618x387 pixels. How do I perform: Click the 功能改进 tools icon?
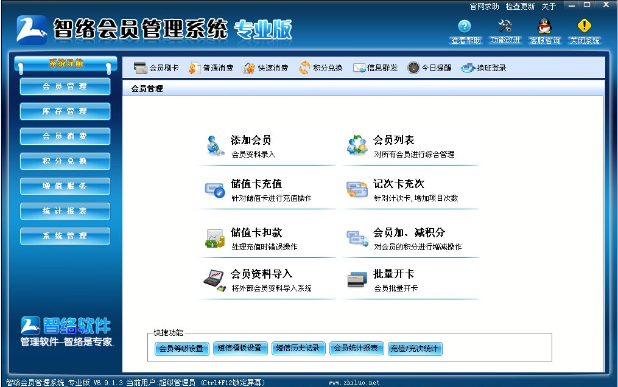coord(505,26)
